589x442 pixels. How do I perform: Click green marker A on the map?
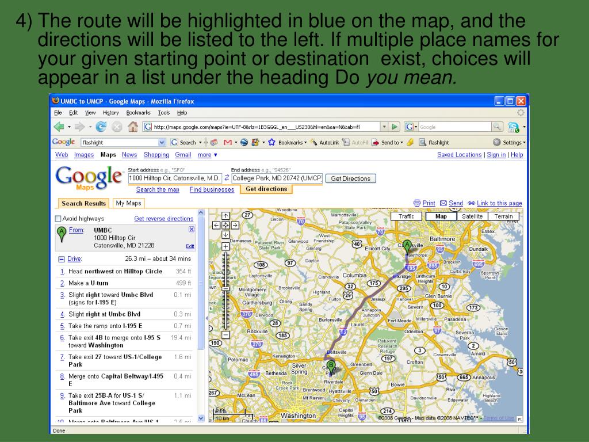[x=407, y=246]
